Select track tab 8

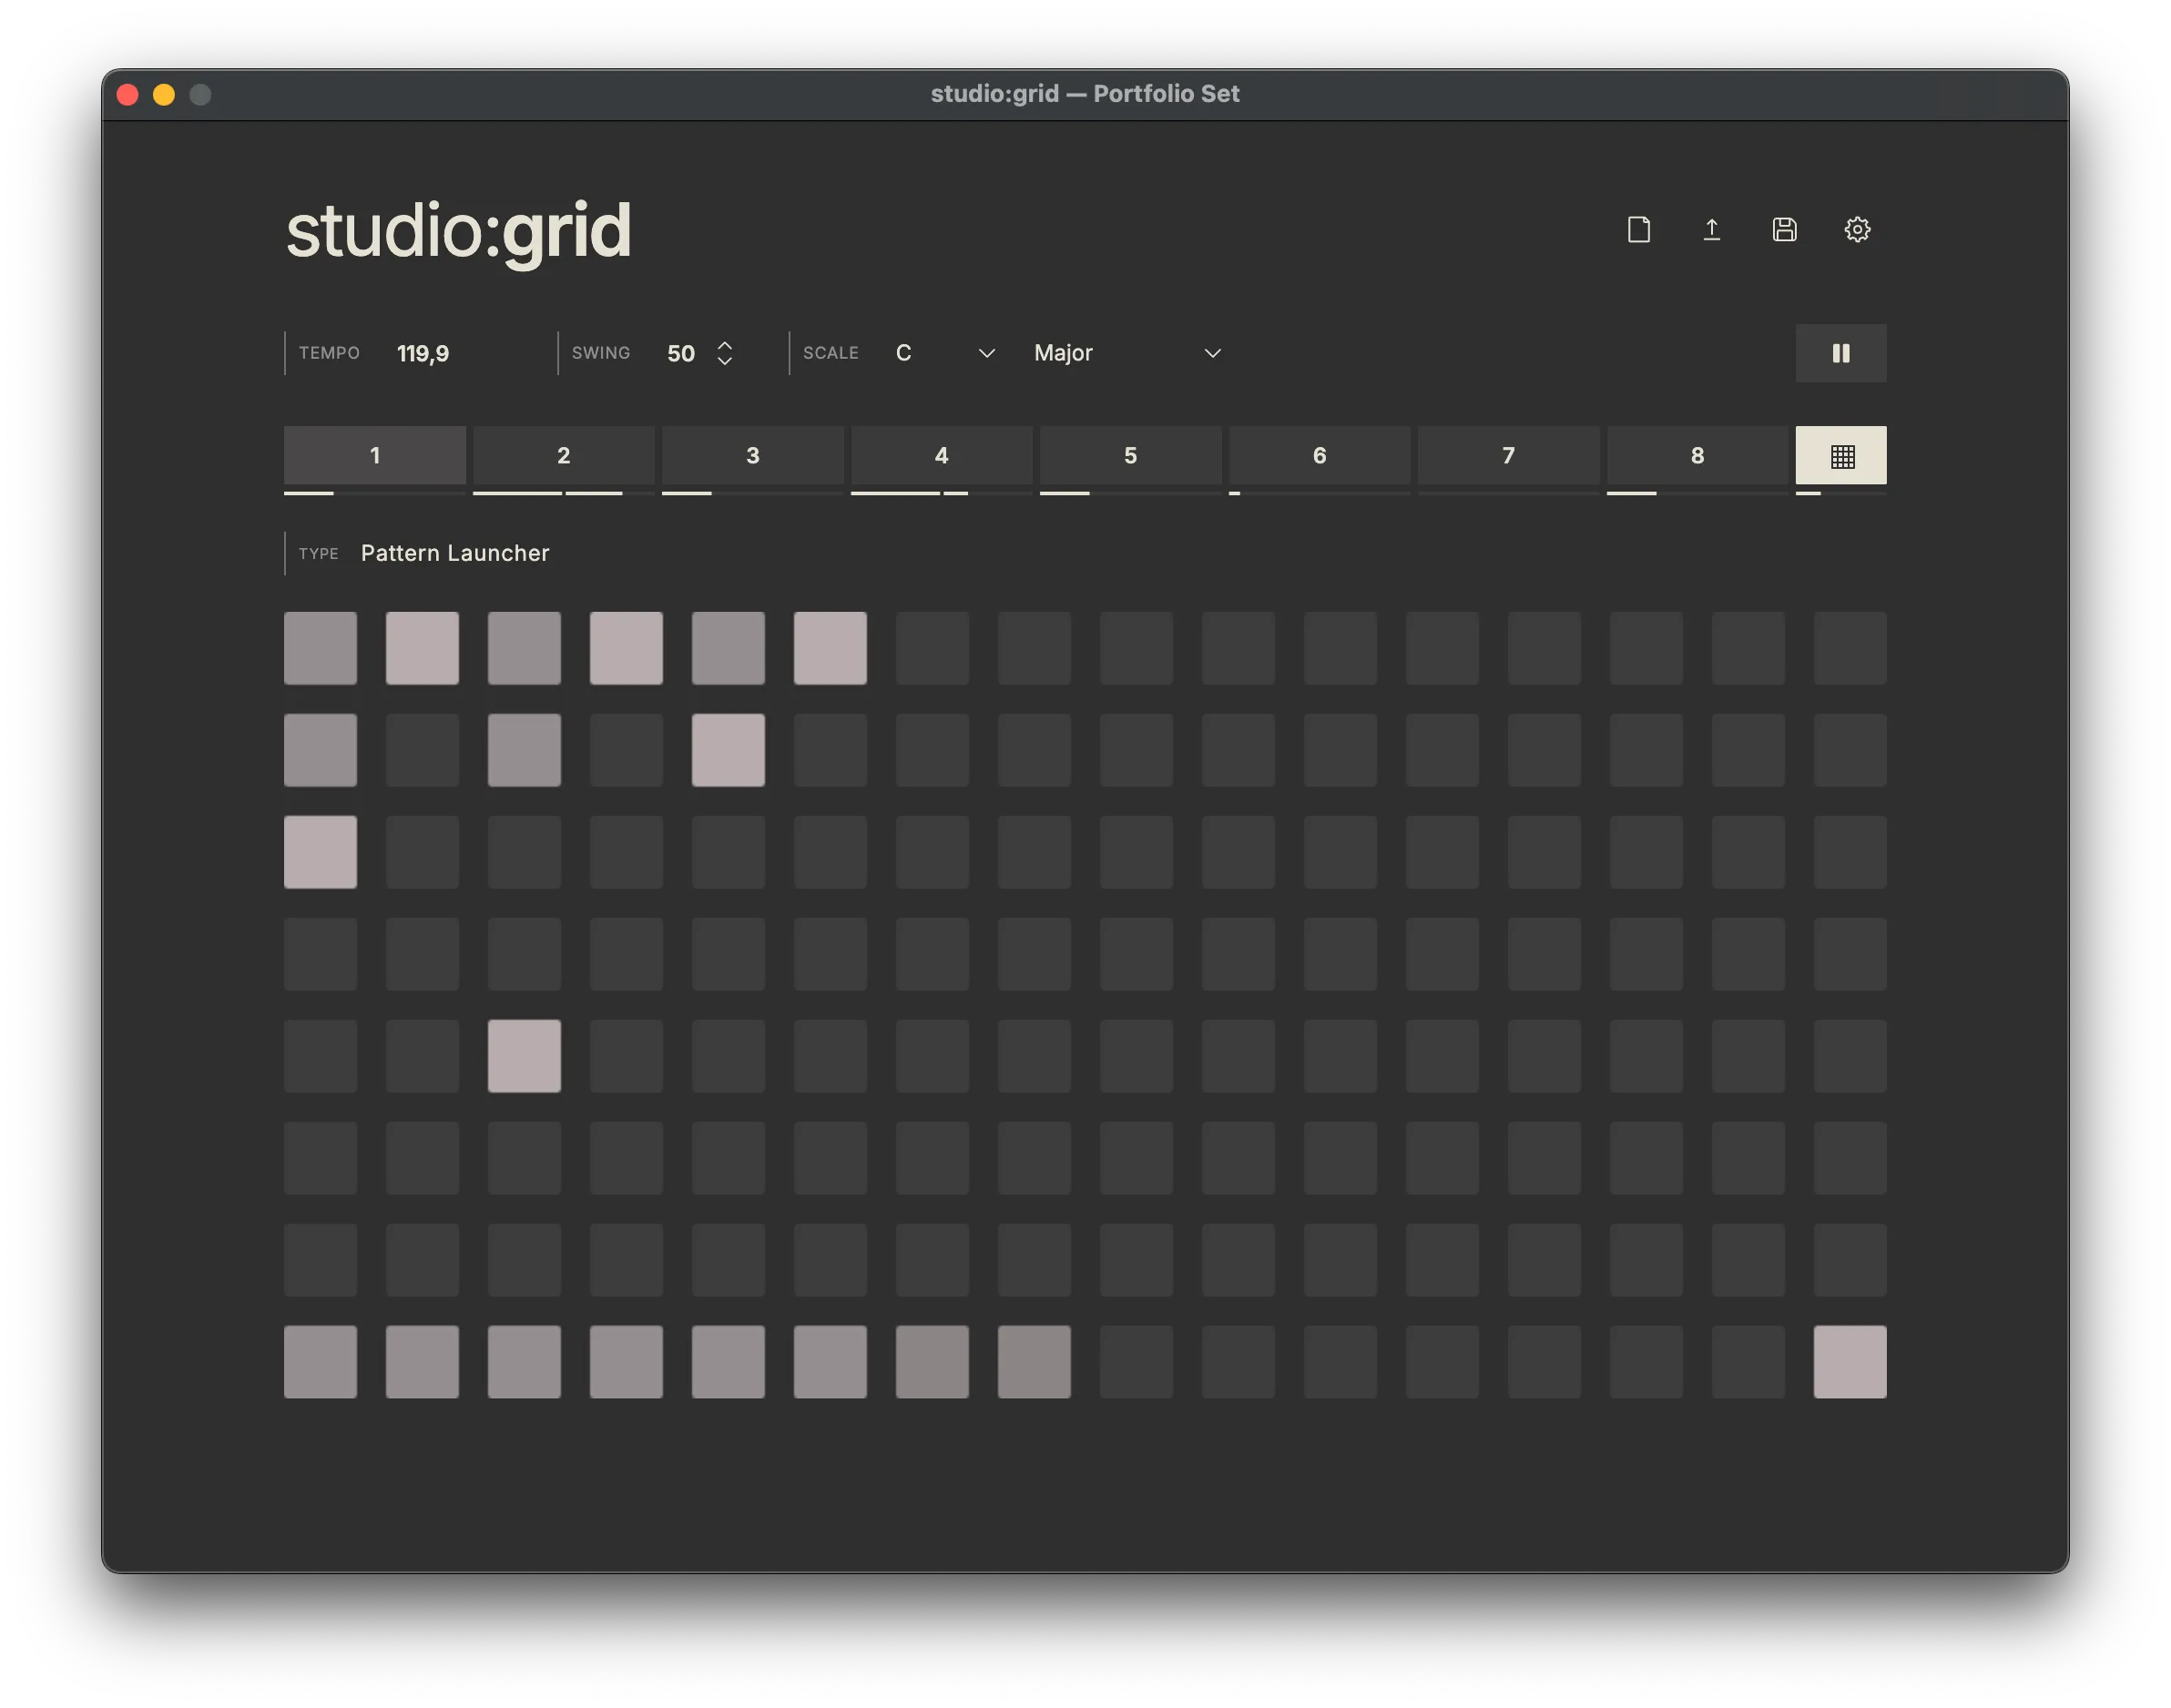click(1697, 456)
